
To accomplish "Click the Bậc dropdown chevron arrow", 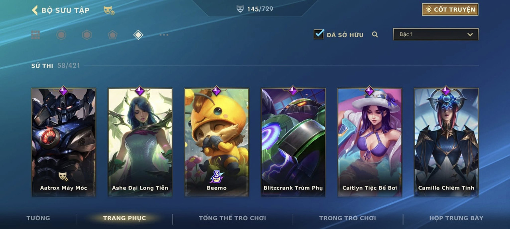I will coord(470,35).
